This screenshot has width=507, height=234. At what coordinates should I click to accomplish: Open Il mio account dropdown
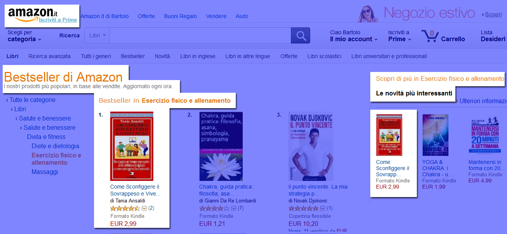point(354,36)
